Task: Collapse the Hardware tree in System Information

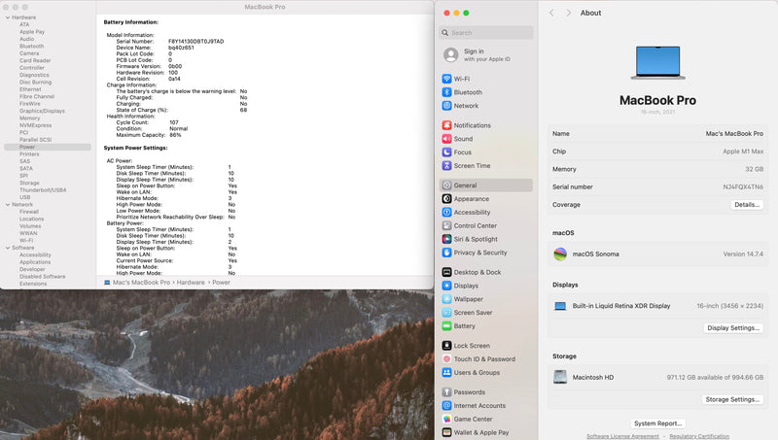Action: [8, 17]
